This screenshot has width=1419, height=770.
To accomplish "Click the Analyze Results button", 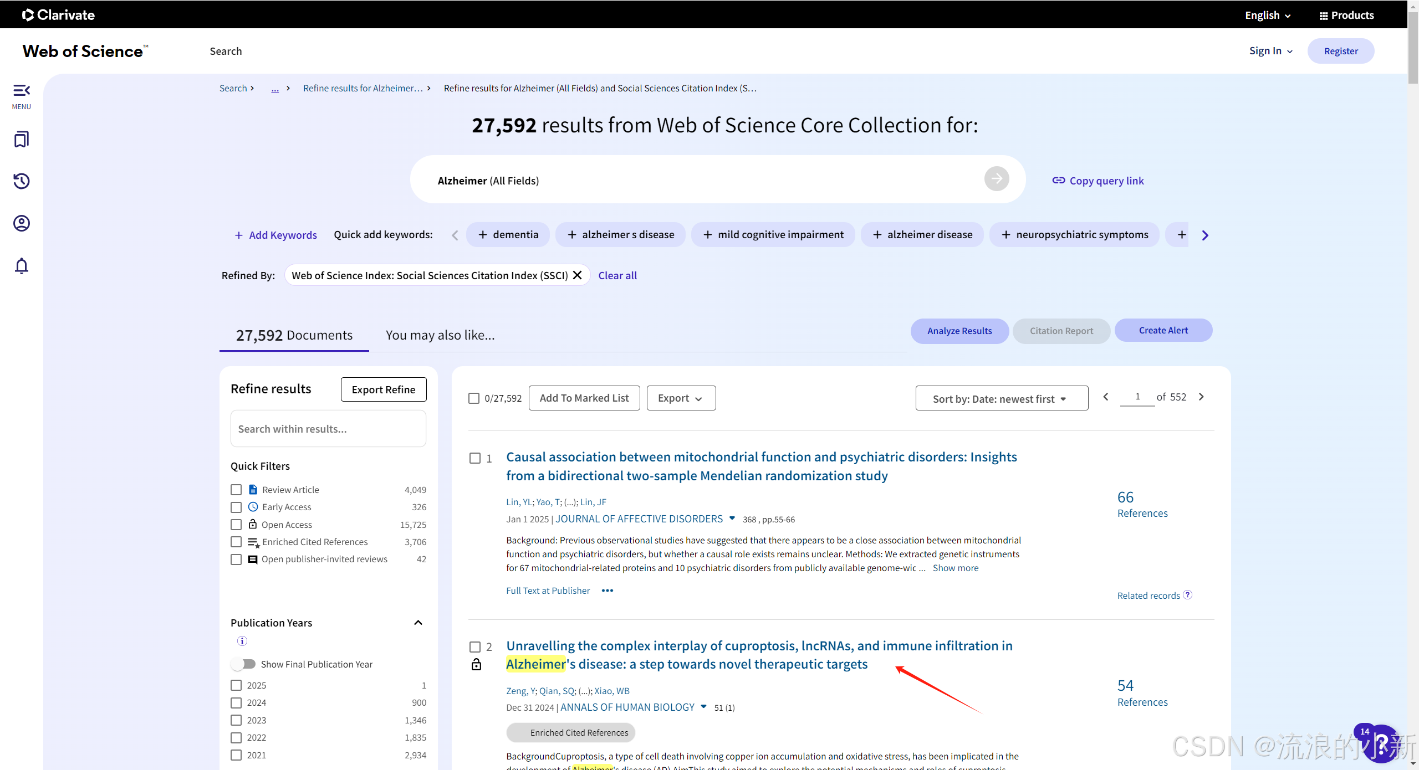I will click(x=959, y=331).
